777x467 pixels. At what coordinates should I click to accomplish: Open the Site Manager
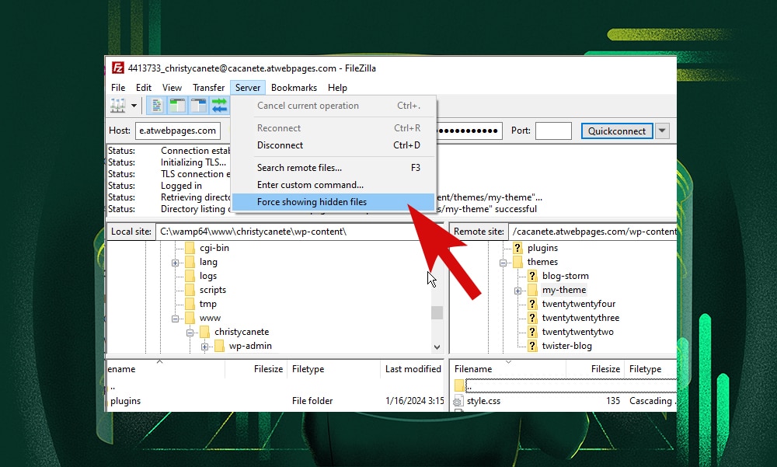pyautogui.click(x=115, y=106)
